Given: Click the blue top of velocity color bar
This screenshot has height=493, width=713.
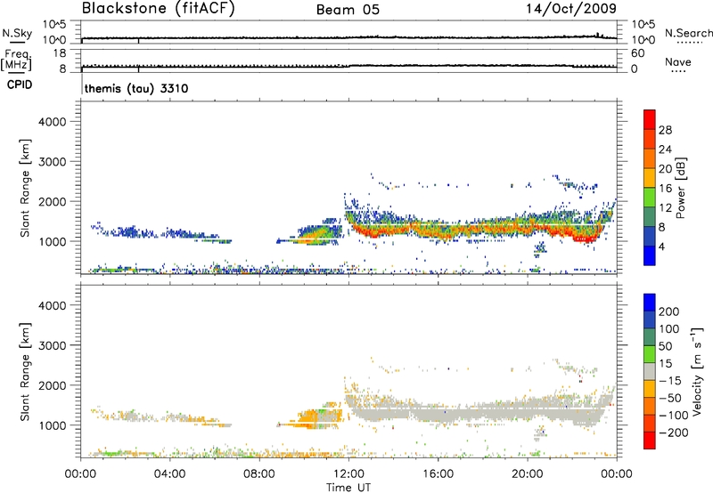Looking at the screenshot, I should 650,303.
